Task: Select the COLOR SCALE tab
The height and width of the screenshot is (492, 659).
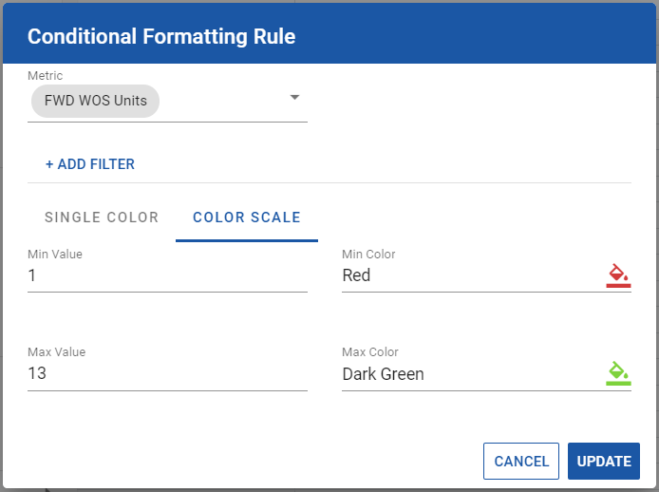Action: (247, 218)
